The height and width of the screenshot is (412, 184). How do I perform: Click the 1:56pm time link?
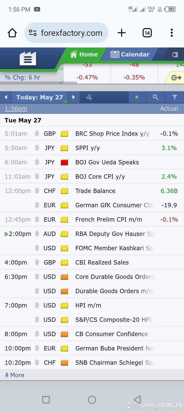(16, 109)
